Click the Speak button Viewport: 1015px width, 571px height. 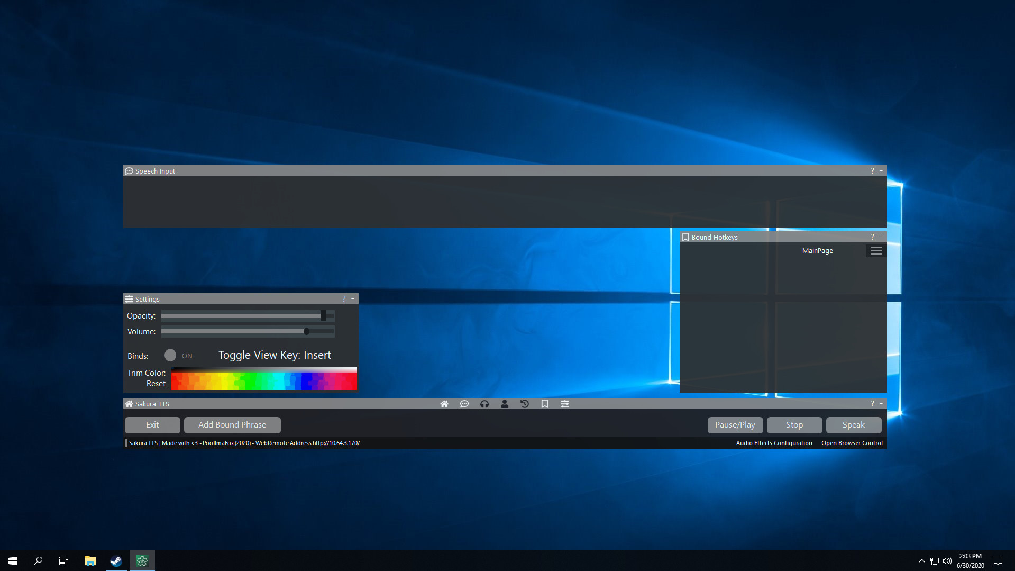click(853, 425)
